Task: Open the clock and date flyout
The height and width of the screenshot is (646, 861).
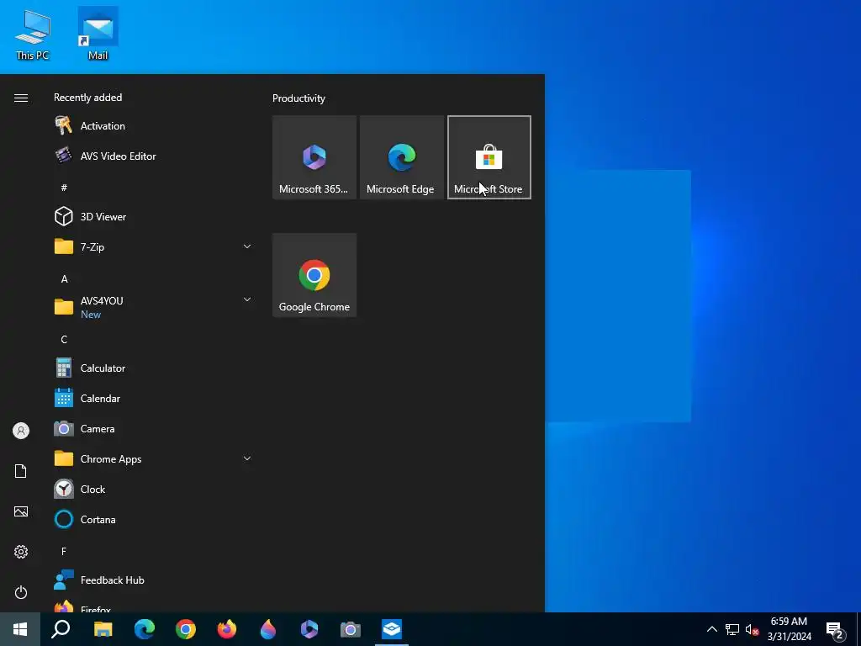Action: (789, 629)
